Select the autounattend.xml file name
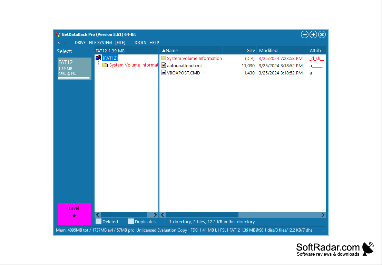The width and height of the screenshot is (382, 265). tap(184, 65)
